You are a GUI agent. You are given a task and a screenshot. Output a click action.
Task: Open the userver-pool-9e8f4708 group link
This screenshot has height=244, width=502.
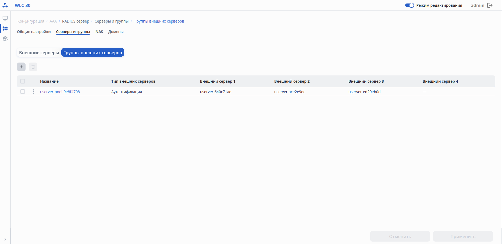[60, 92]
